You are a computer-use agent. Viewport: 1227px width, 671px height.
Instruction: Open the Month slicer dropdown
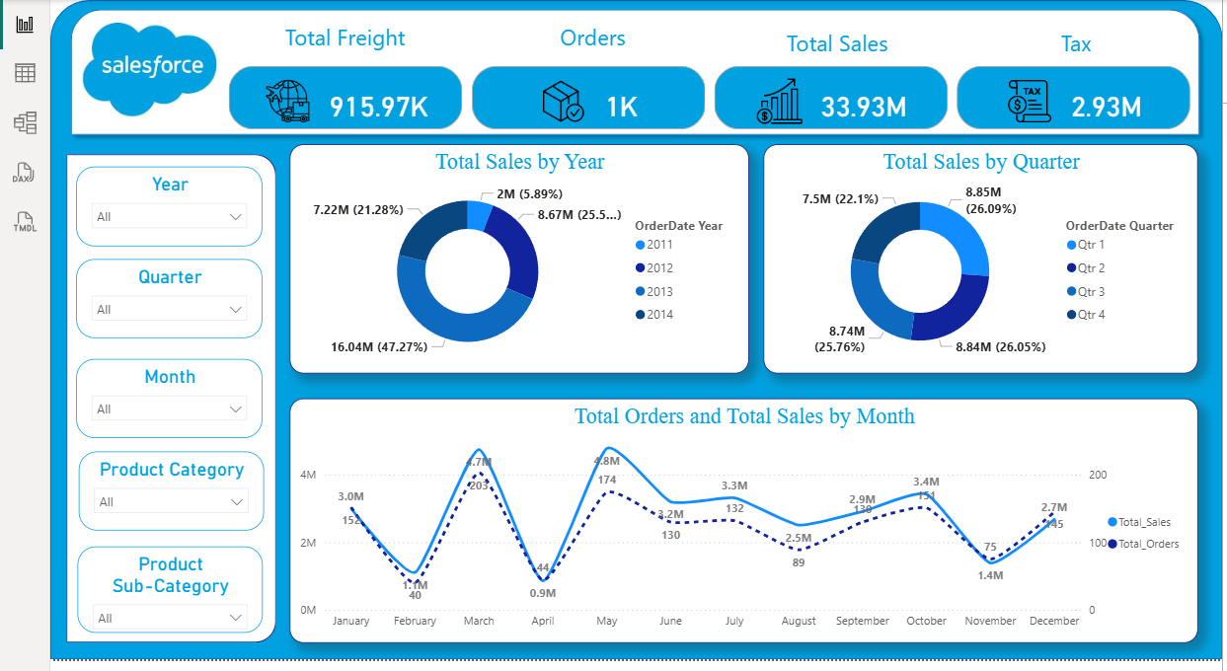tap(169, 409)
